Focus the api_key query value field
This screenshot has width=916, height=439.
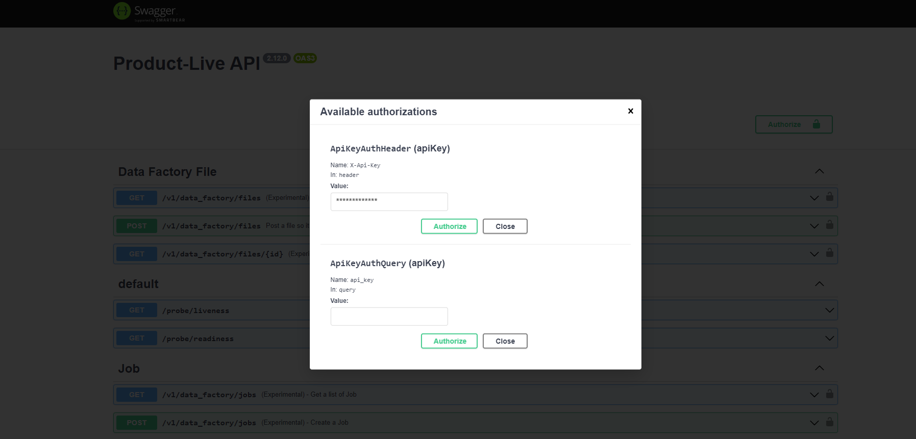click(x=389, y=316)
